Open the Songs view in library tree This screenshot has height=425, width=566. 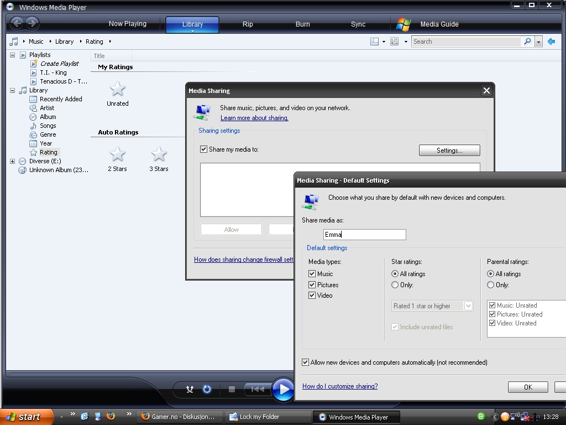coord(48,126)
